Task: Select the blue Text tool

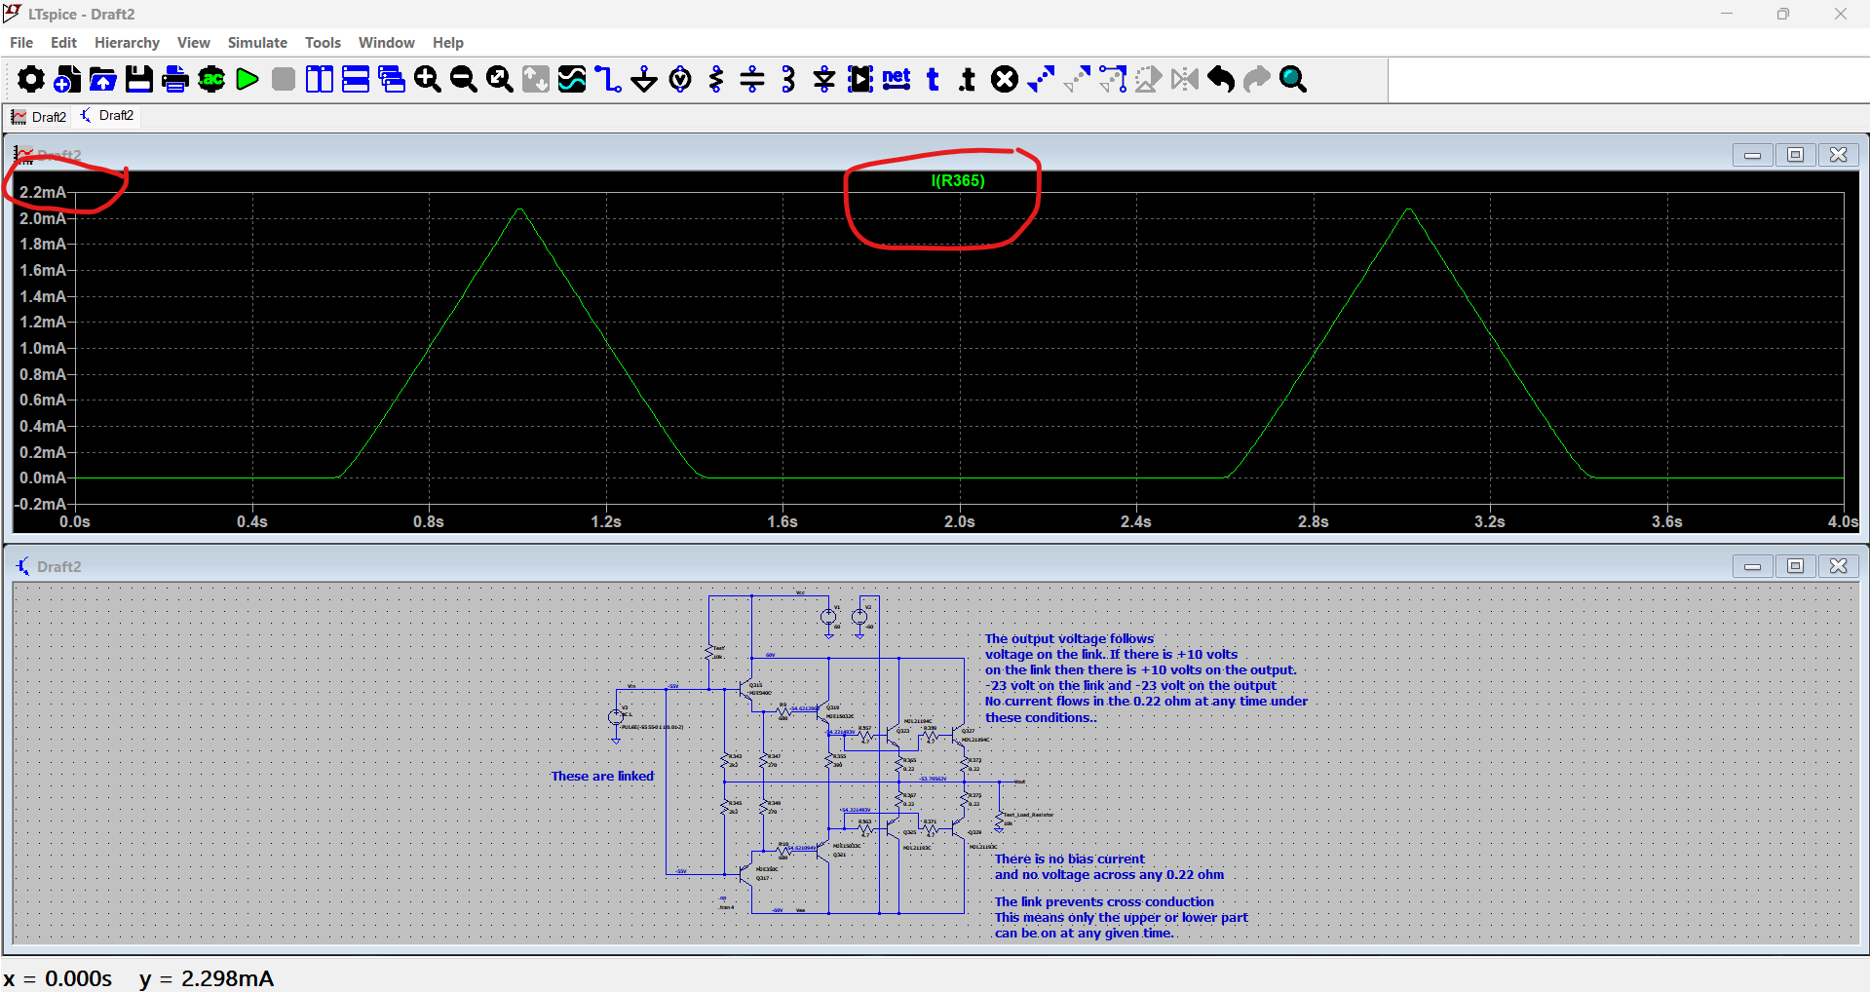Action: (933, 79)
